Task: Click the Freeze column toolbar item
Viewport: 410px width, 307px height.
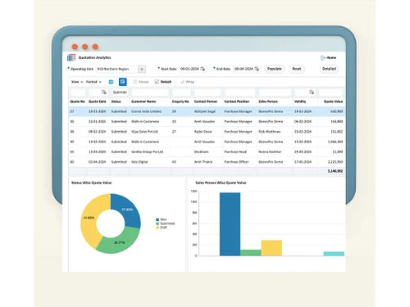Action: tap(141, 82)
